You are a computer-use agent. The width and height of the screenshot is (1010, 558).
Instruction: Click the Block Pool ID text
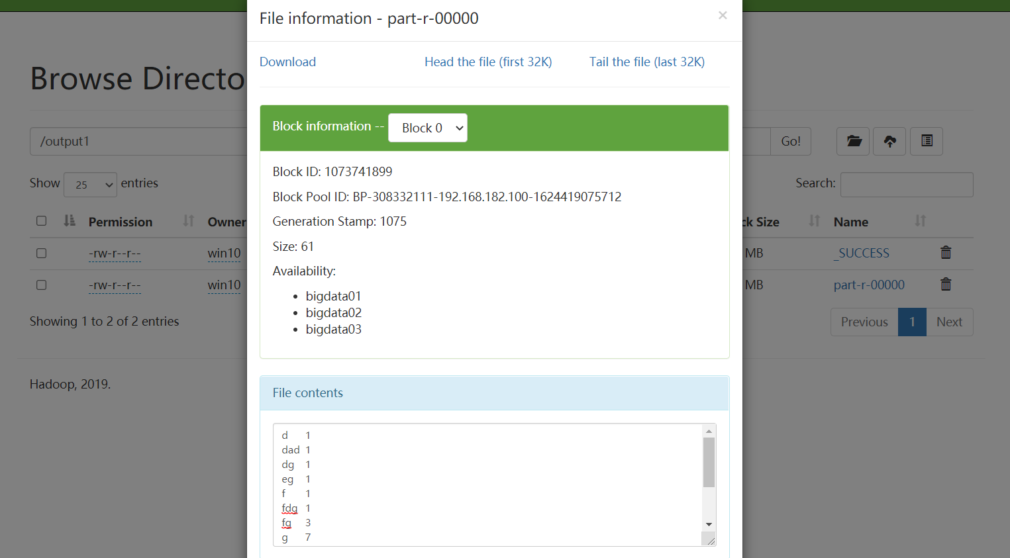(447, 197)
